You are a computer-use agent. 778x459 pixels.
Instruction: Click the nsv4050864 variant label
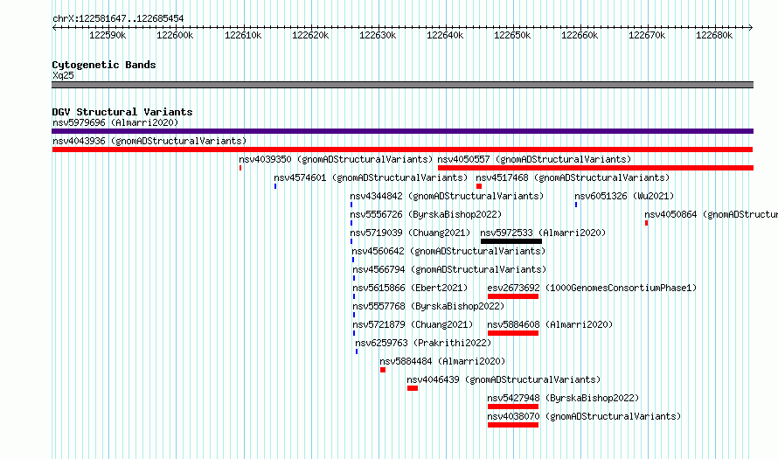pos(711,214)
